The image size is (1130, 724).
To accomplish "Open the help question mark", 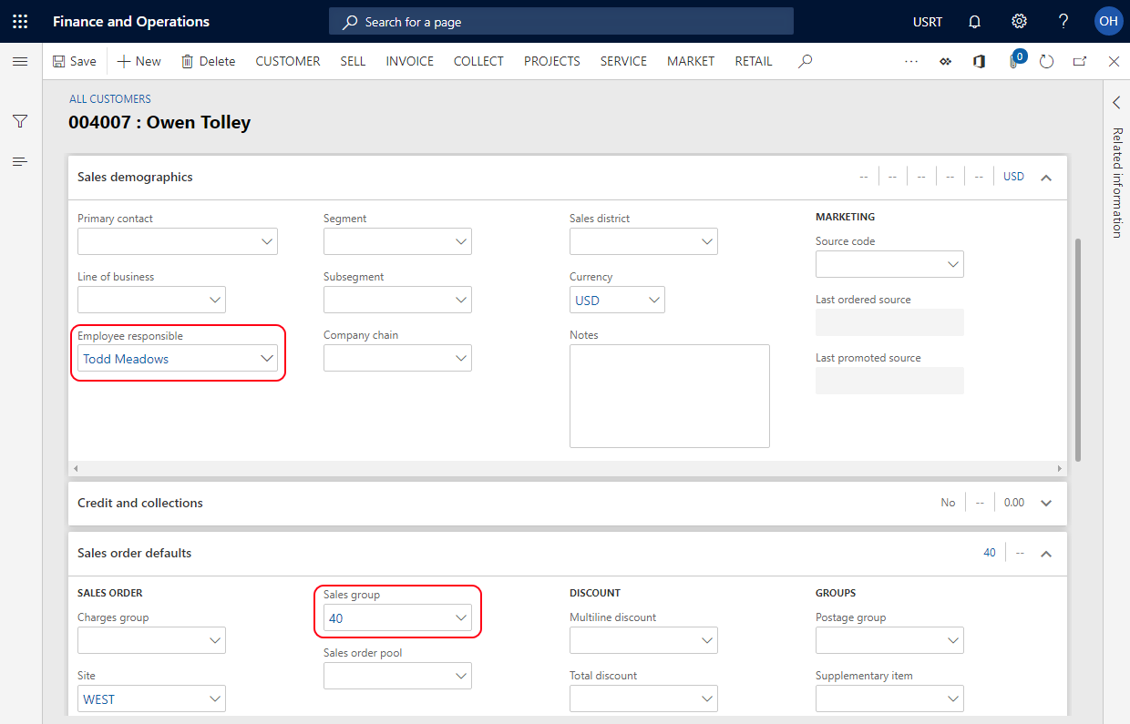I will click(x=1063, y=22).
